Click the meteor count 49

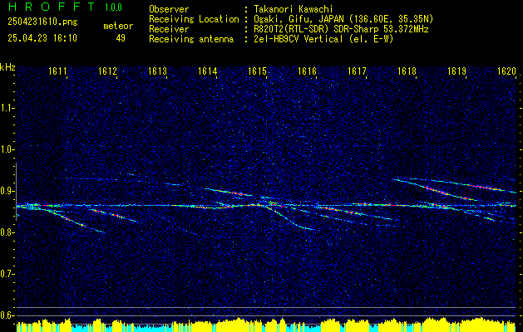click(x=121, y=38)
